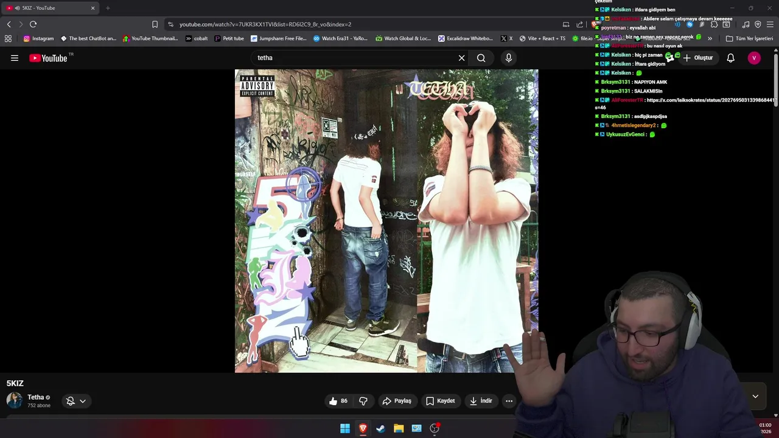Open The best ChatBot bookmark
The height and width of the screenshot is (438, 779).
[88, 38]
